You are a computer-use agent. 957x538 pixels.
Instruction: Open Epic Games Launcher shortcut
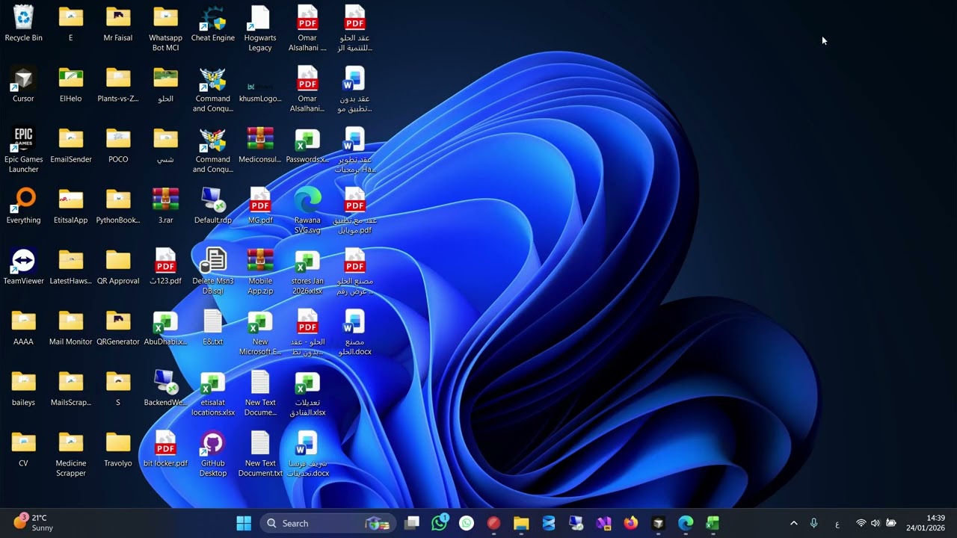[23, 150]
